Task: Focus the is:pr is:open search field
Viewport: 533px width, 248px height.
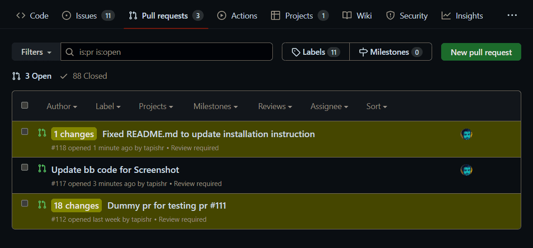Action: tap(172, 52)
